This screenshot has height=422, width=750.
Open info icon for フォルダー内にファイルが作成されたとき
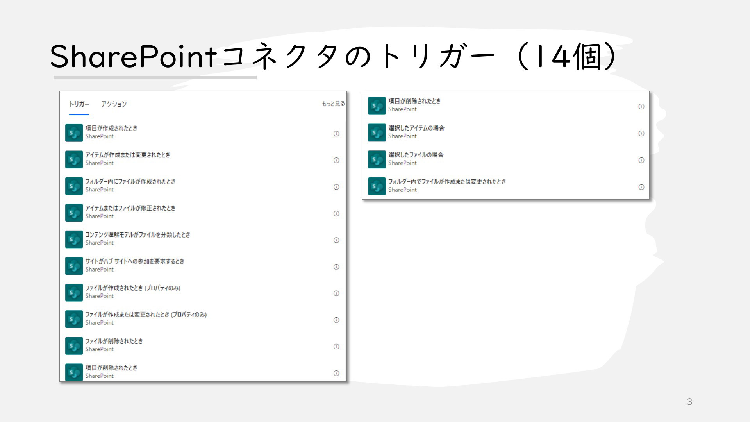(336, 187)
